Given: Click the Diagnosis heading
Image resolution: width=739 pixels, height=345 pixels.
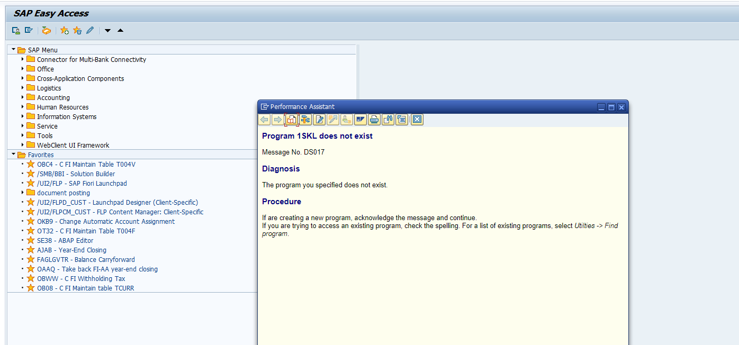Looking at the screenshot, I should coord(281,169).
